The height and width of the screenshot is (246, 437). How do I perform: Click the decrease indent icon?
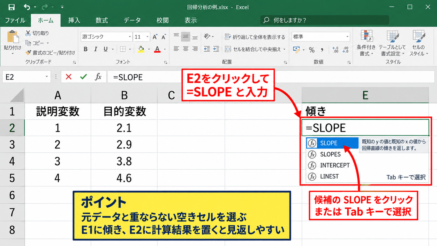pos(207,49)
